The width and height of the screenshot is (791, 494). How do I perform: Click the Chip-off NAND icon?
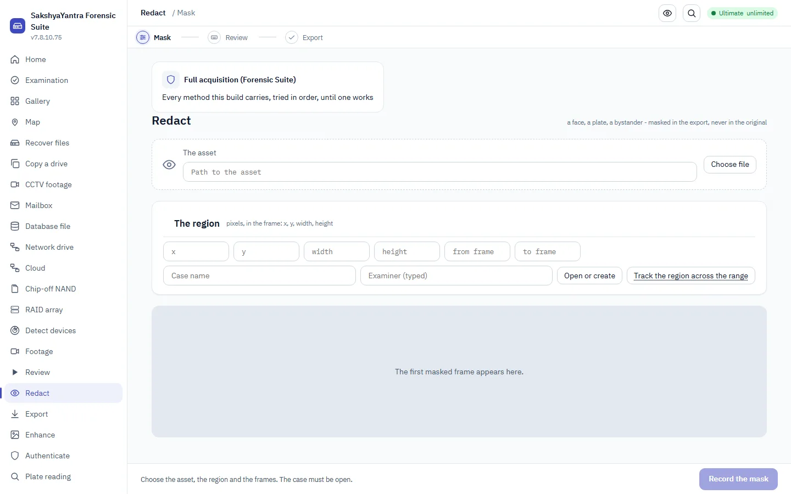point(15,289)
